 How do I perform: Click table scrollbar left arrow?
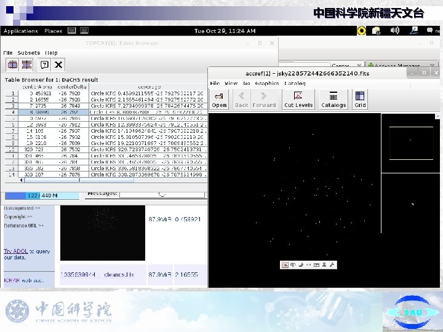coord(21,180)
